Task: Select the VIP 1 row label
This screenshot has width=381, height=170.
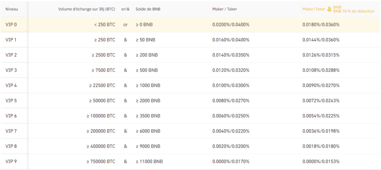Action: click(x=11, y=40)
